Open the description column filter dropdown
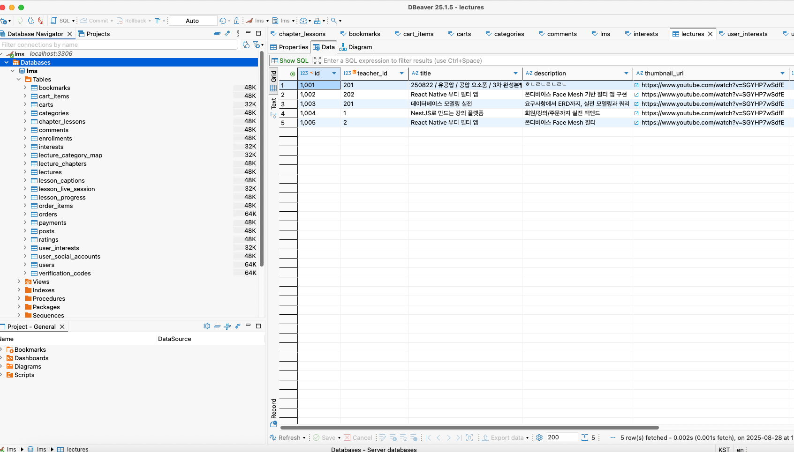 [x=626, y=73]
